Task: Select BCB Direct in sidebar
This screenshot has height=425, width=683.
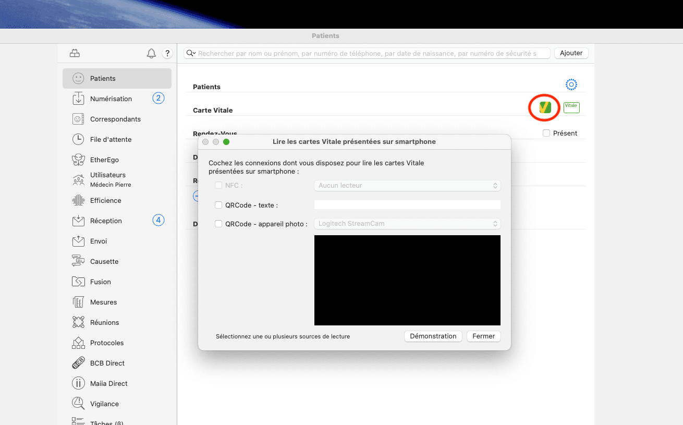Action: pos(107,363)
